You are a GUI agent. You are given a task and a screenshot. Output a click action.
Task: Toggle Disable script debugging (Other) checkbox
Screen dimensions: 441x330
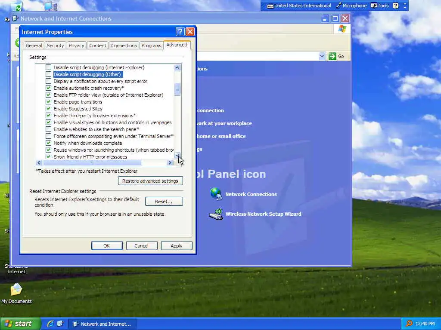pos(48,74)
